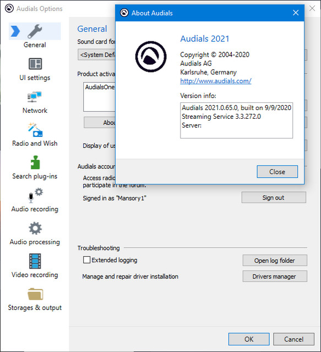Open the sound card System Default dropdown

(97, 55)
